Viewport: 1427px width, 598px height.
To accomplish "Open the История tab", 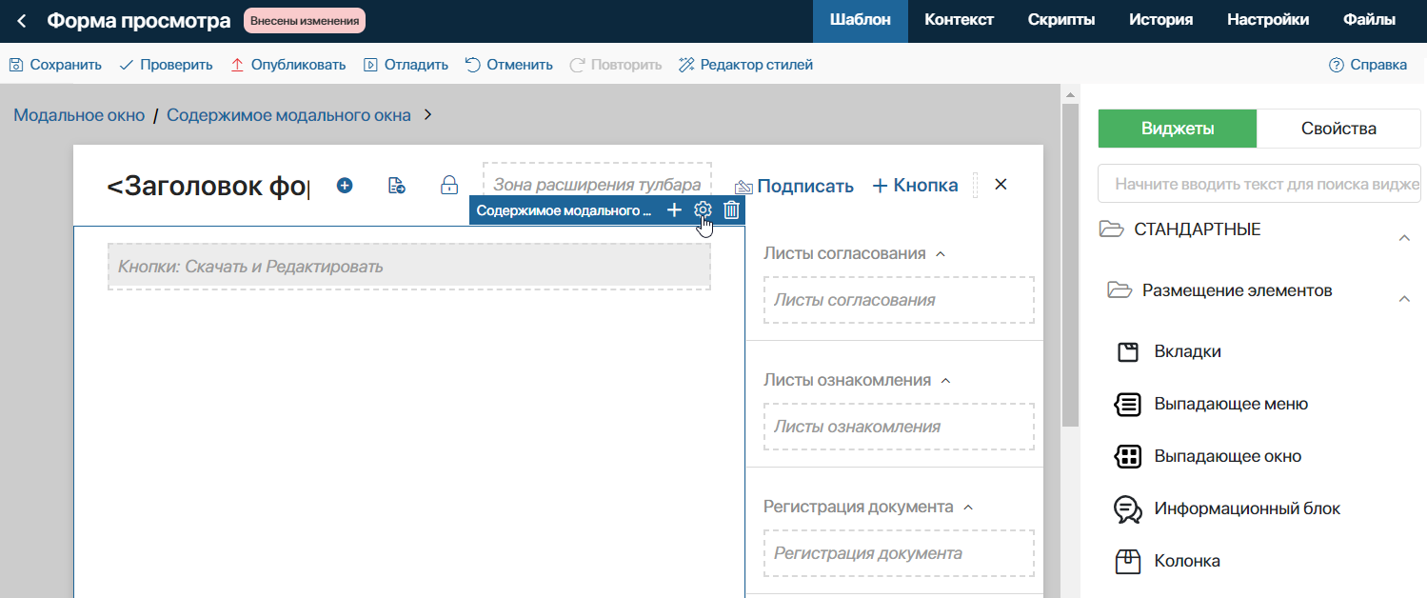I will [x=1160, y=20].
